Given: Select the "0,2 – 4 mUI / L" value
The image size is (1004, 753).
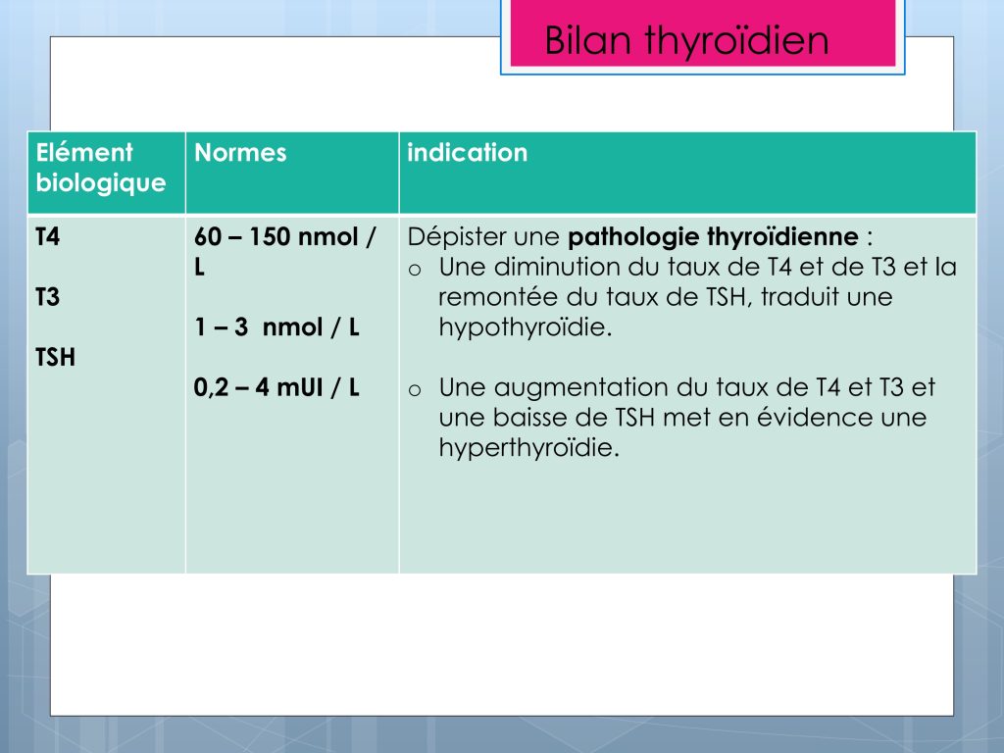Looking at the screenshot, I should pos(276,387).
